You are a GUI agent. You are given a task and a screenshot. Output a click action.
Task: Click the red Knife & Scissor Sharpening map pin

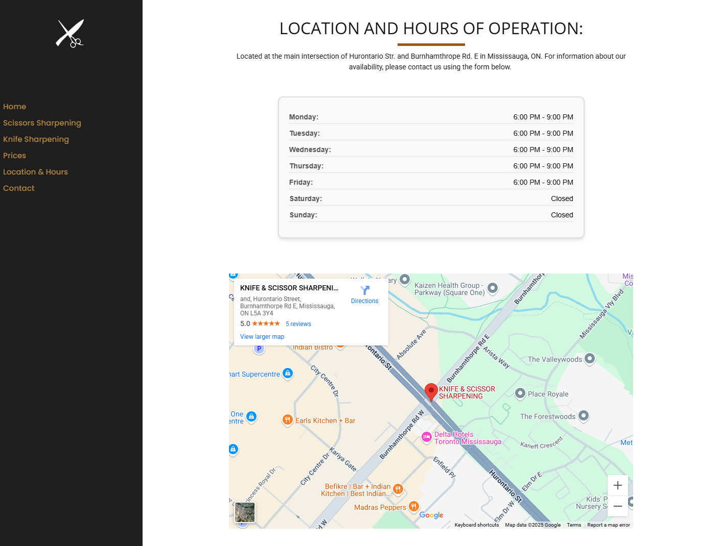pyautogui.click(x=431, y=392)
